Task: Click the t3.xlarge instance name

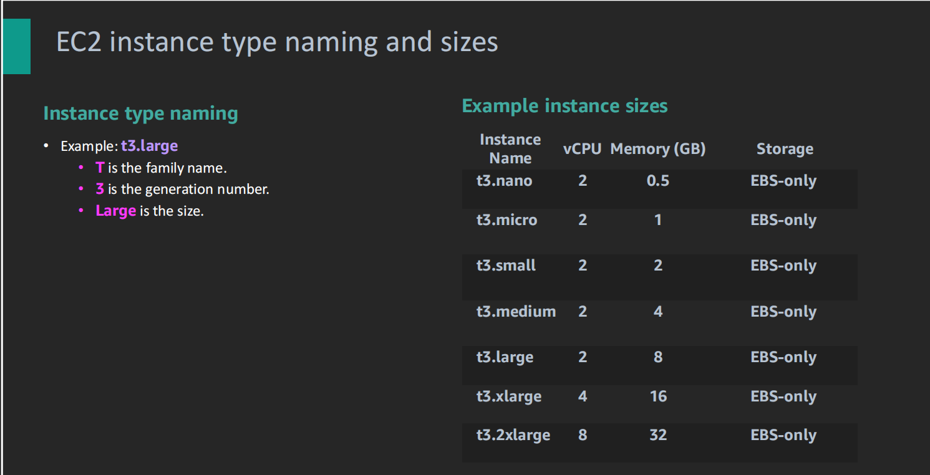Action: coord(509,396)
